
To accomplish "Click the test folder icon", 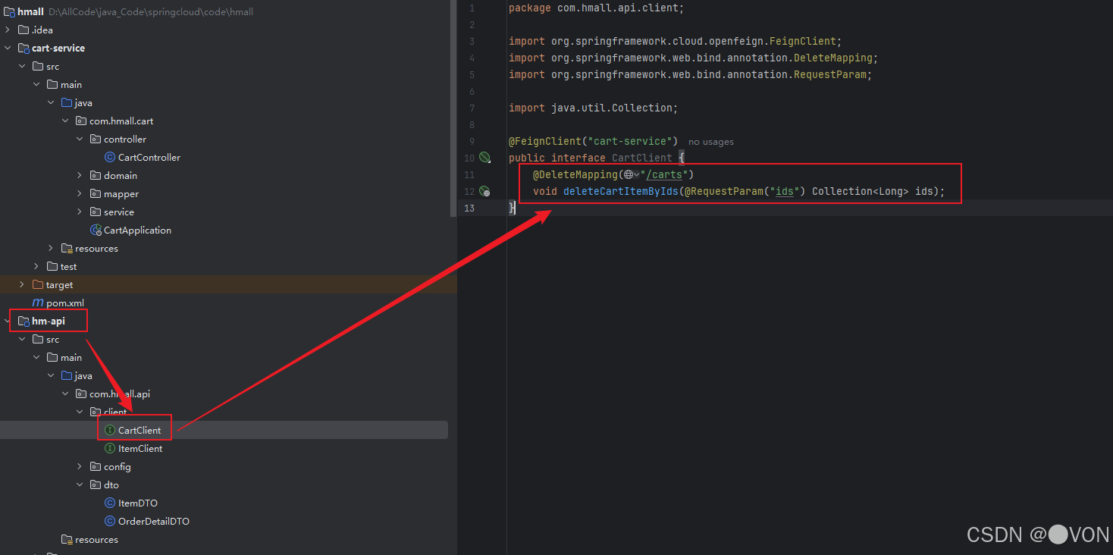I will click(52, 266).
